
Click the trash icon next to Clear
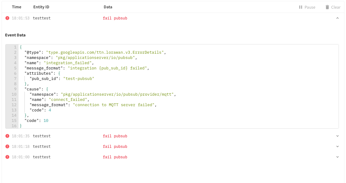[x=328, y=7]
